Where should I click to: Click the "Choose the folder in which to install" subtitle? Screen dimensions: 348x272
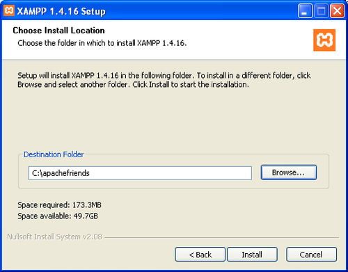(102, 43)
